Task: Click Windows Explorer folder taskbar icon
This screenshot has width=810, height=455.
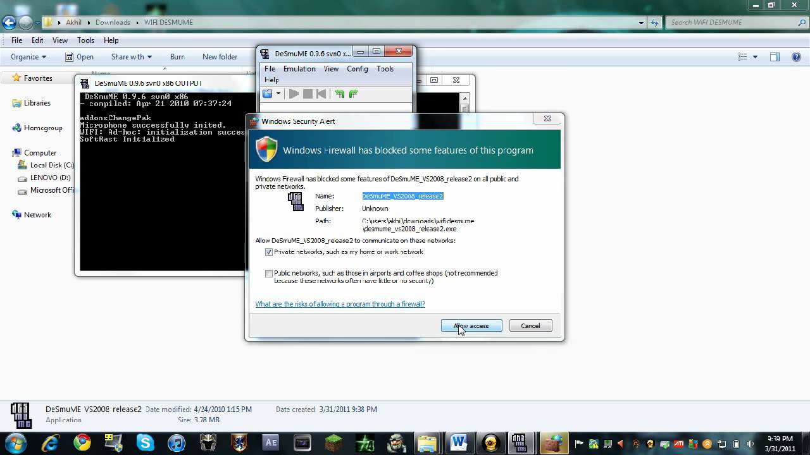Action: click(427, 443)
